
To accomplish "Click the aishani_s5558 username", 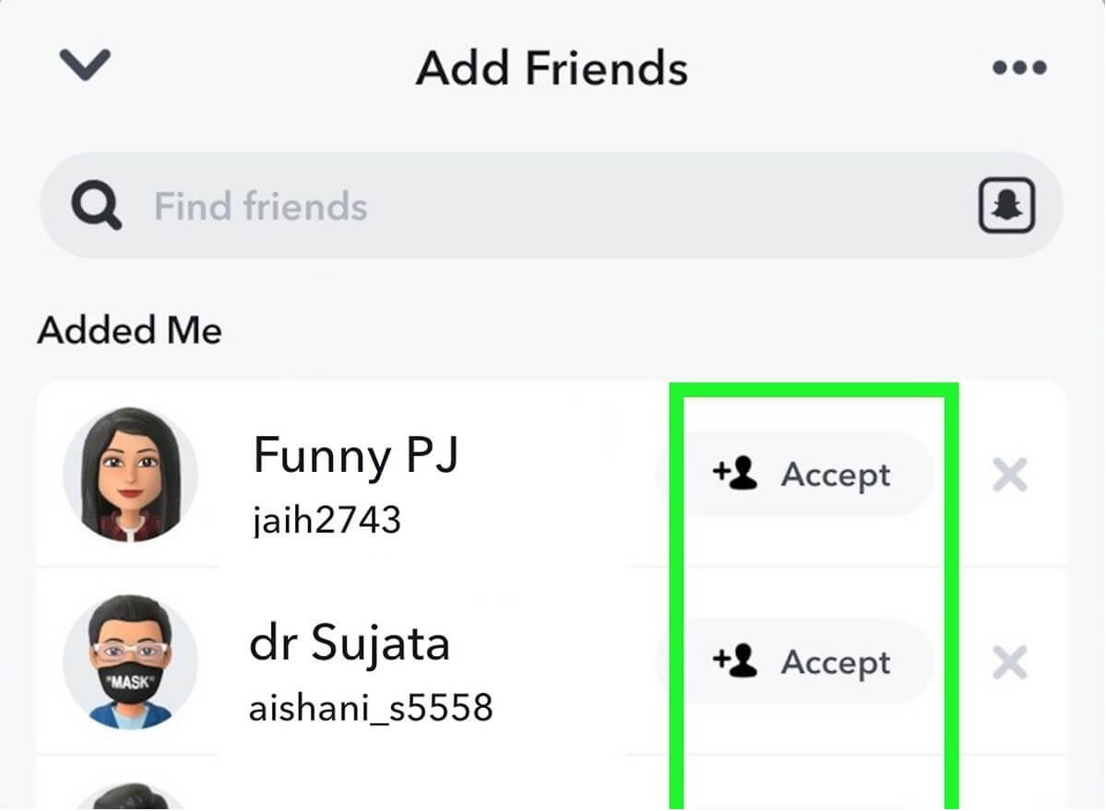I will tap(371, 708).
